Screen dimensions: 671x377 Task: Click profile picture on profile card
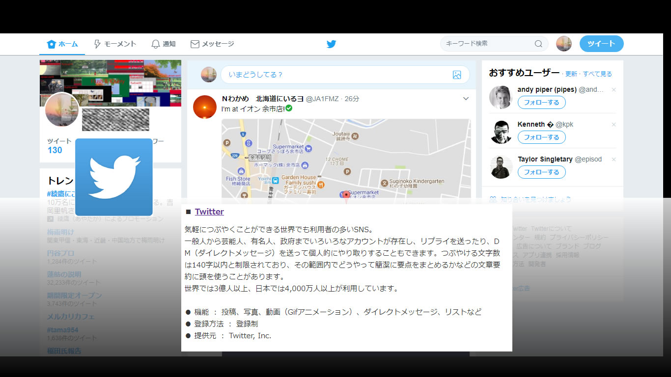point(62,110)
